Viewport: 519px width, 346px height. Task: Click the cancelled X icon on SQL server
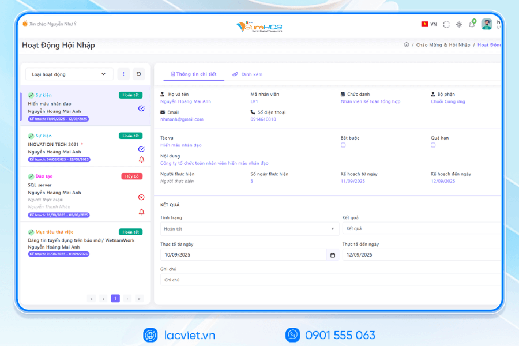(x=142, y=197)
